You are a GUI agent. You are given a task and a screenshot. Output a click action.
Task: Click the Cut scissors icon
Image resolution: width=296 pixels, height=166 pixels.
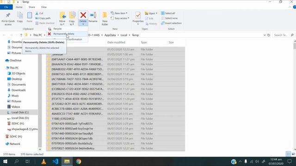point(37,13)
